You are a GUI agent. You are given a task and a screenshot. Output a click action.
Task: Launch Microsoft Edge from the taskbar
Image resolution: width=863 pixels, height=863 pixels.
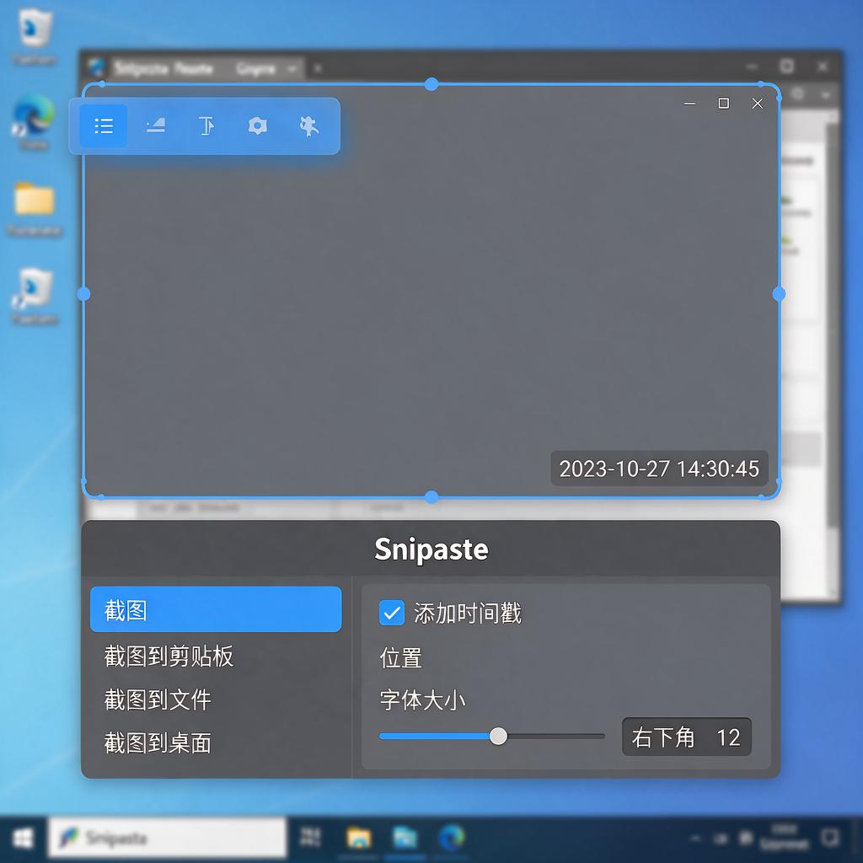452,838
